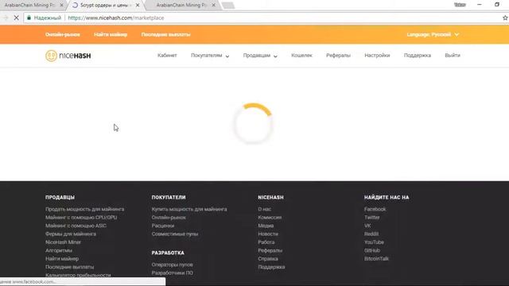Open Операторы пулов footer link
Screen dimensions: 509x286
point(172,265)
